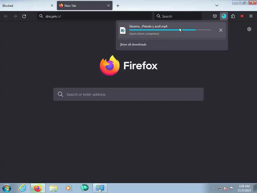Go back one page in Firefox
This screenshot has width=257, height=193.
pos(6,16)
